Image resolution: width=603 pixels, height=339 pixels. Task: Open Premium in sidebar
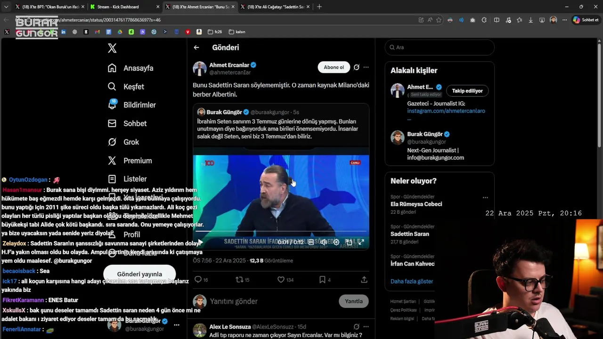pos(130,161)
